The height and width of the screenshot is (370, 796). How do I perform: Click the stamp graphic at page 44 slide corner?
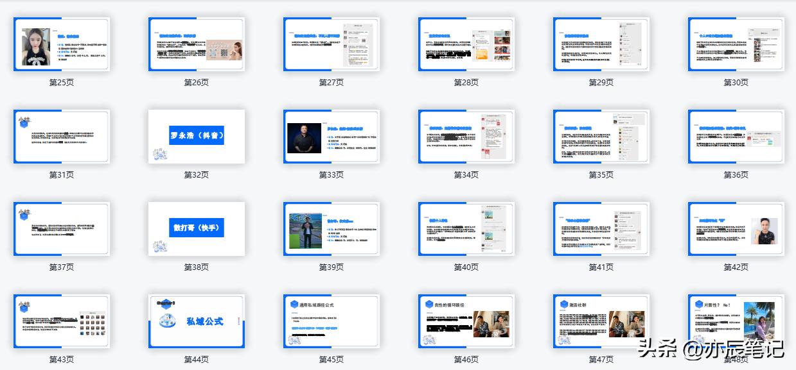(x=165, y=303)
